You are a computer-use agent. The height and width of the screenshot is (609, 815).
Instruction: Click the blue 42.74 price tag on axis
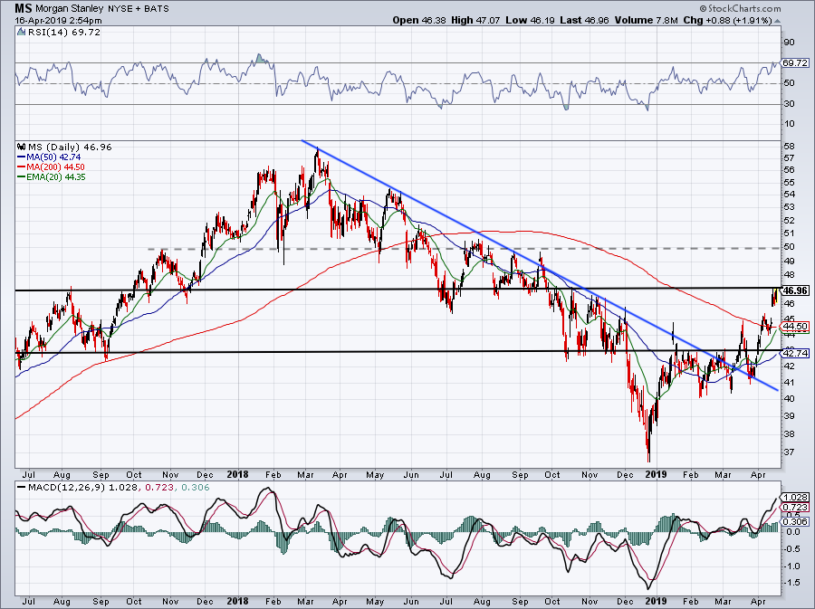coord(795,353)
